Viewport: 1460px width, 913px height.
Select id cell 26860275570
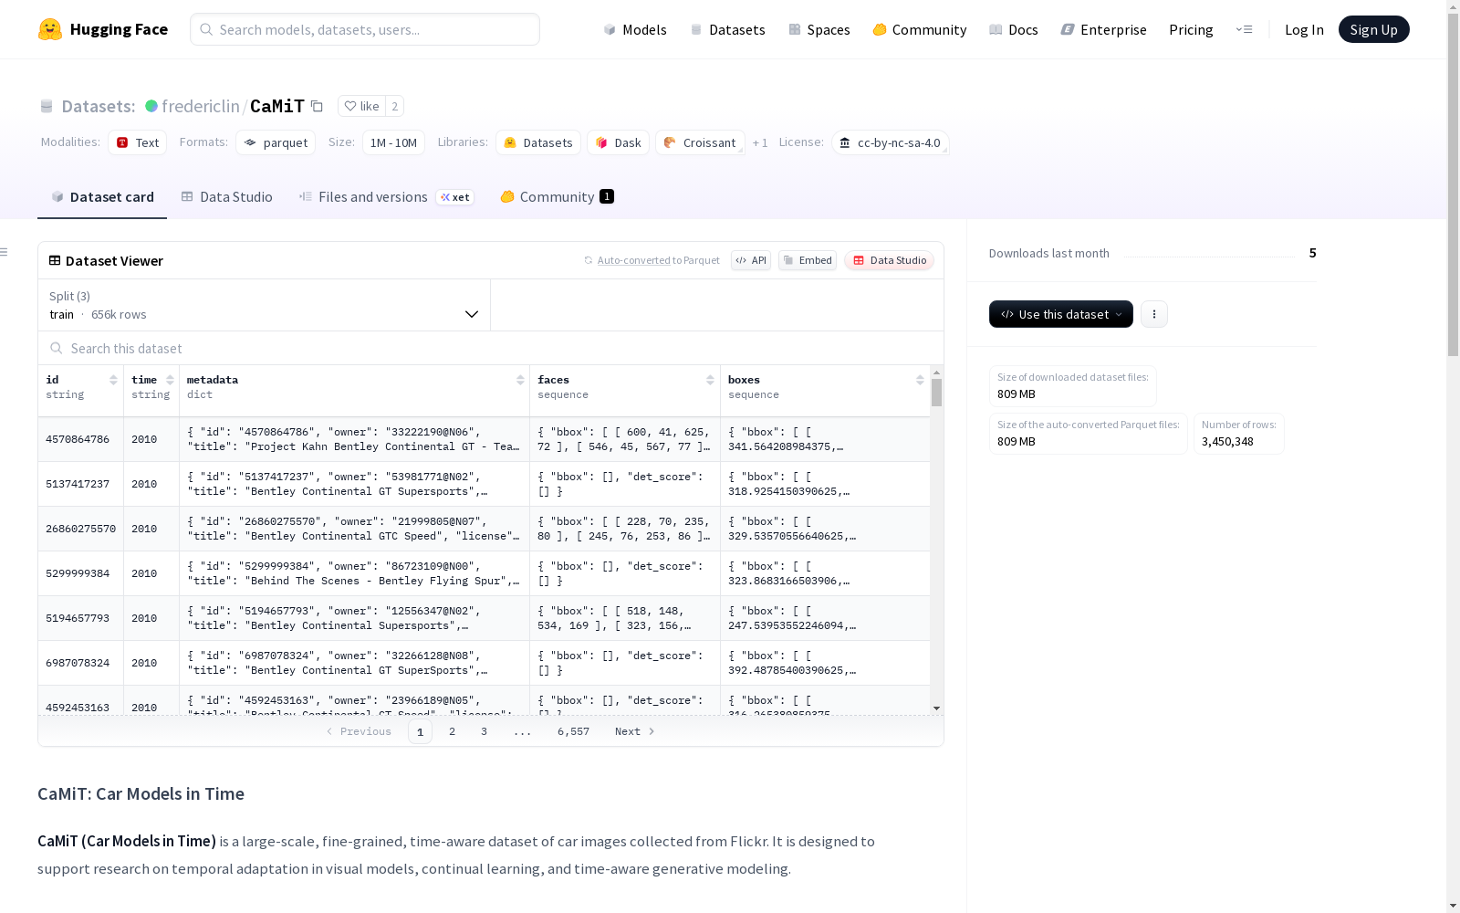81,529
